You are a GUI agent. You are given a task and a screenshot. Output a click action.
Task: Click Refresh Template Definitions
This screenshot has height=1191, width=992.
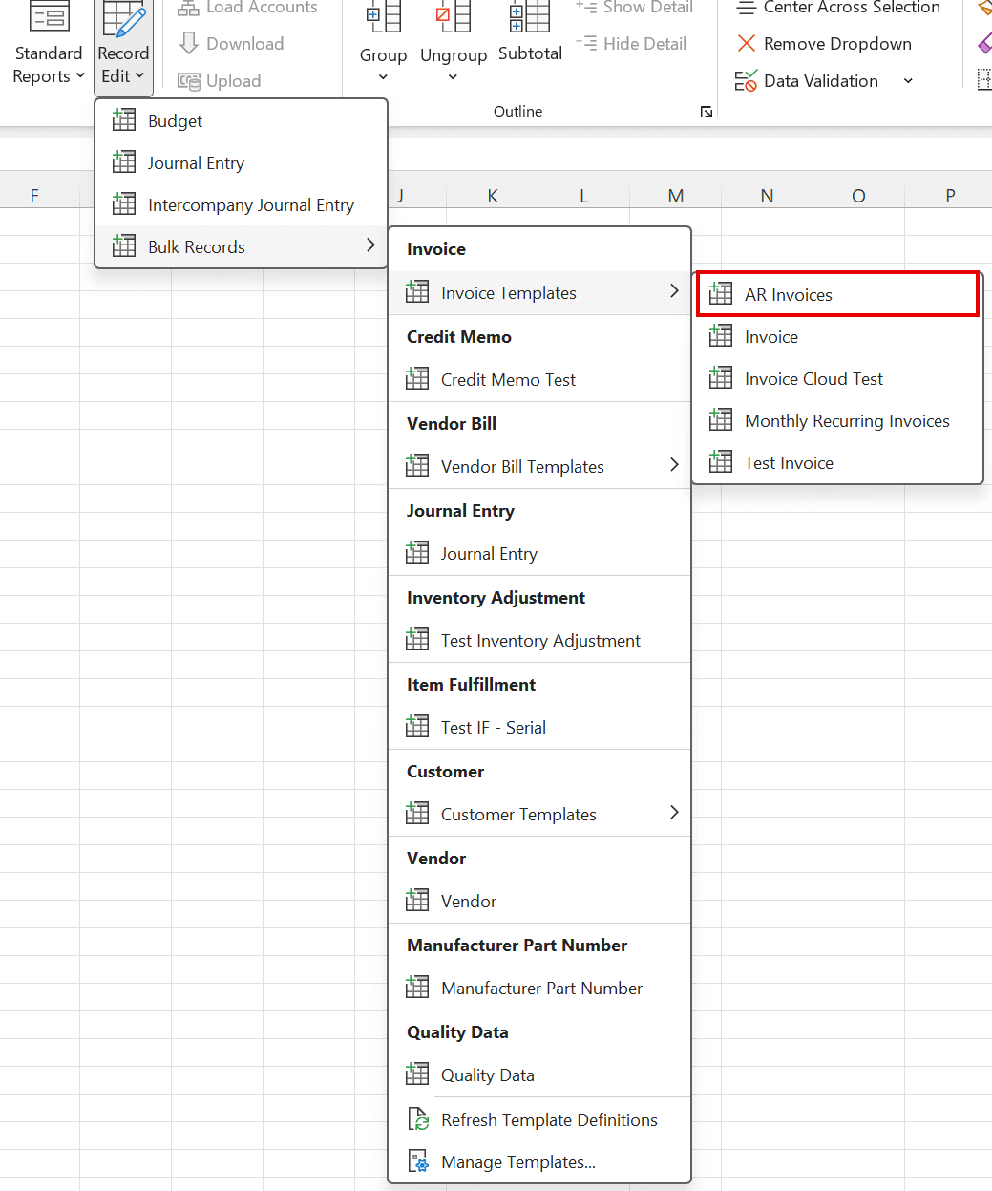tap(539, 1119)
